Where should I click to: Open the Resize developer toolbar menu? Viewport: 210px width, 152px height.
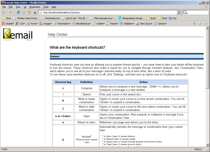click(x=112, y=23)
